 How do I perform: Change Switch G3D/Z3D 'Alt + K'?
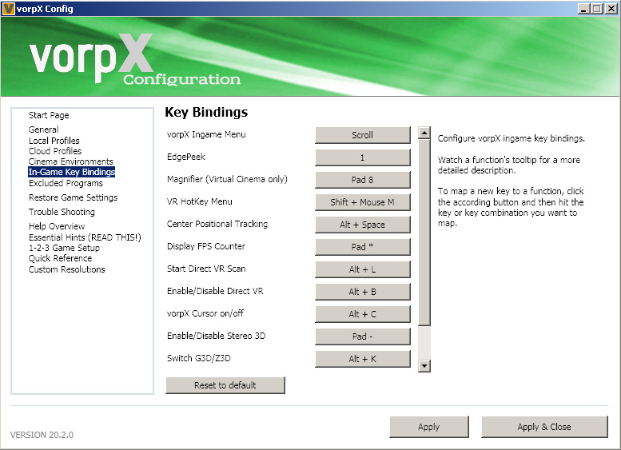pos(363,359)
